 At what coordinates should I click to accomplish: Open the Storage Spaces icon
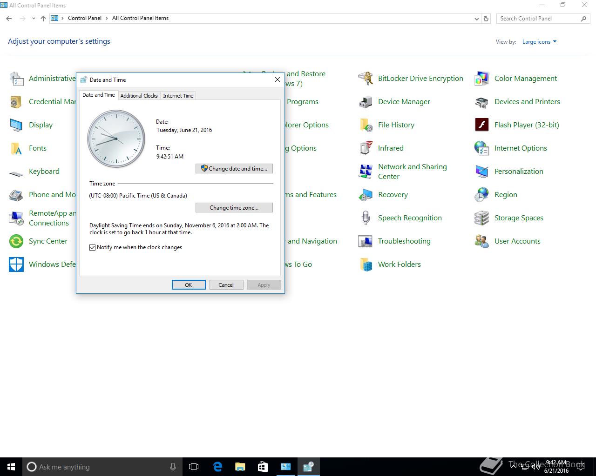click(481, 218)
